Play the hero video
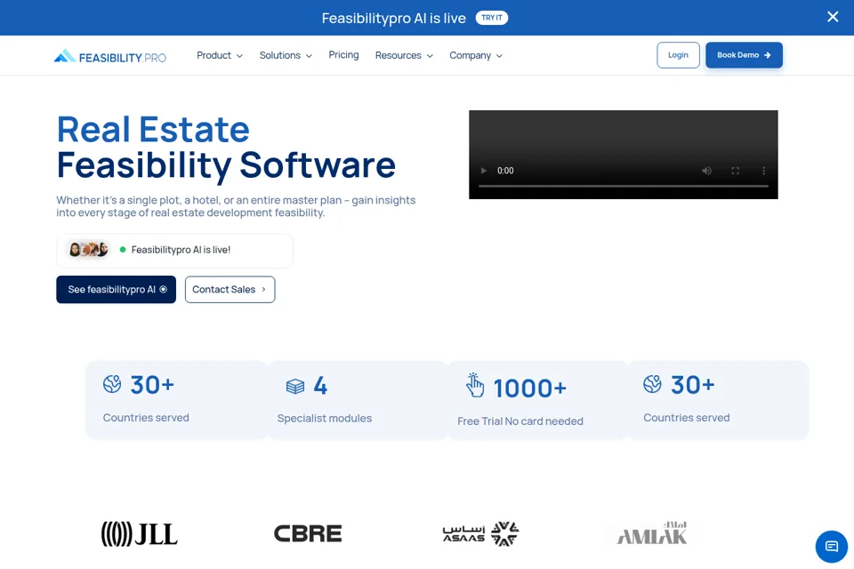 [483, 171]
